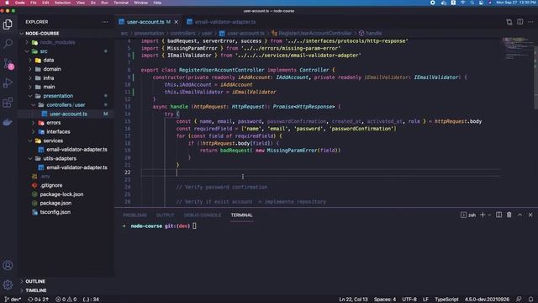Switch to DEBUG CONSOLE panel tab
Image resolution: width=538 pixels, height=303 pixels.
(203, 215)
